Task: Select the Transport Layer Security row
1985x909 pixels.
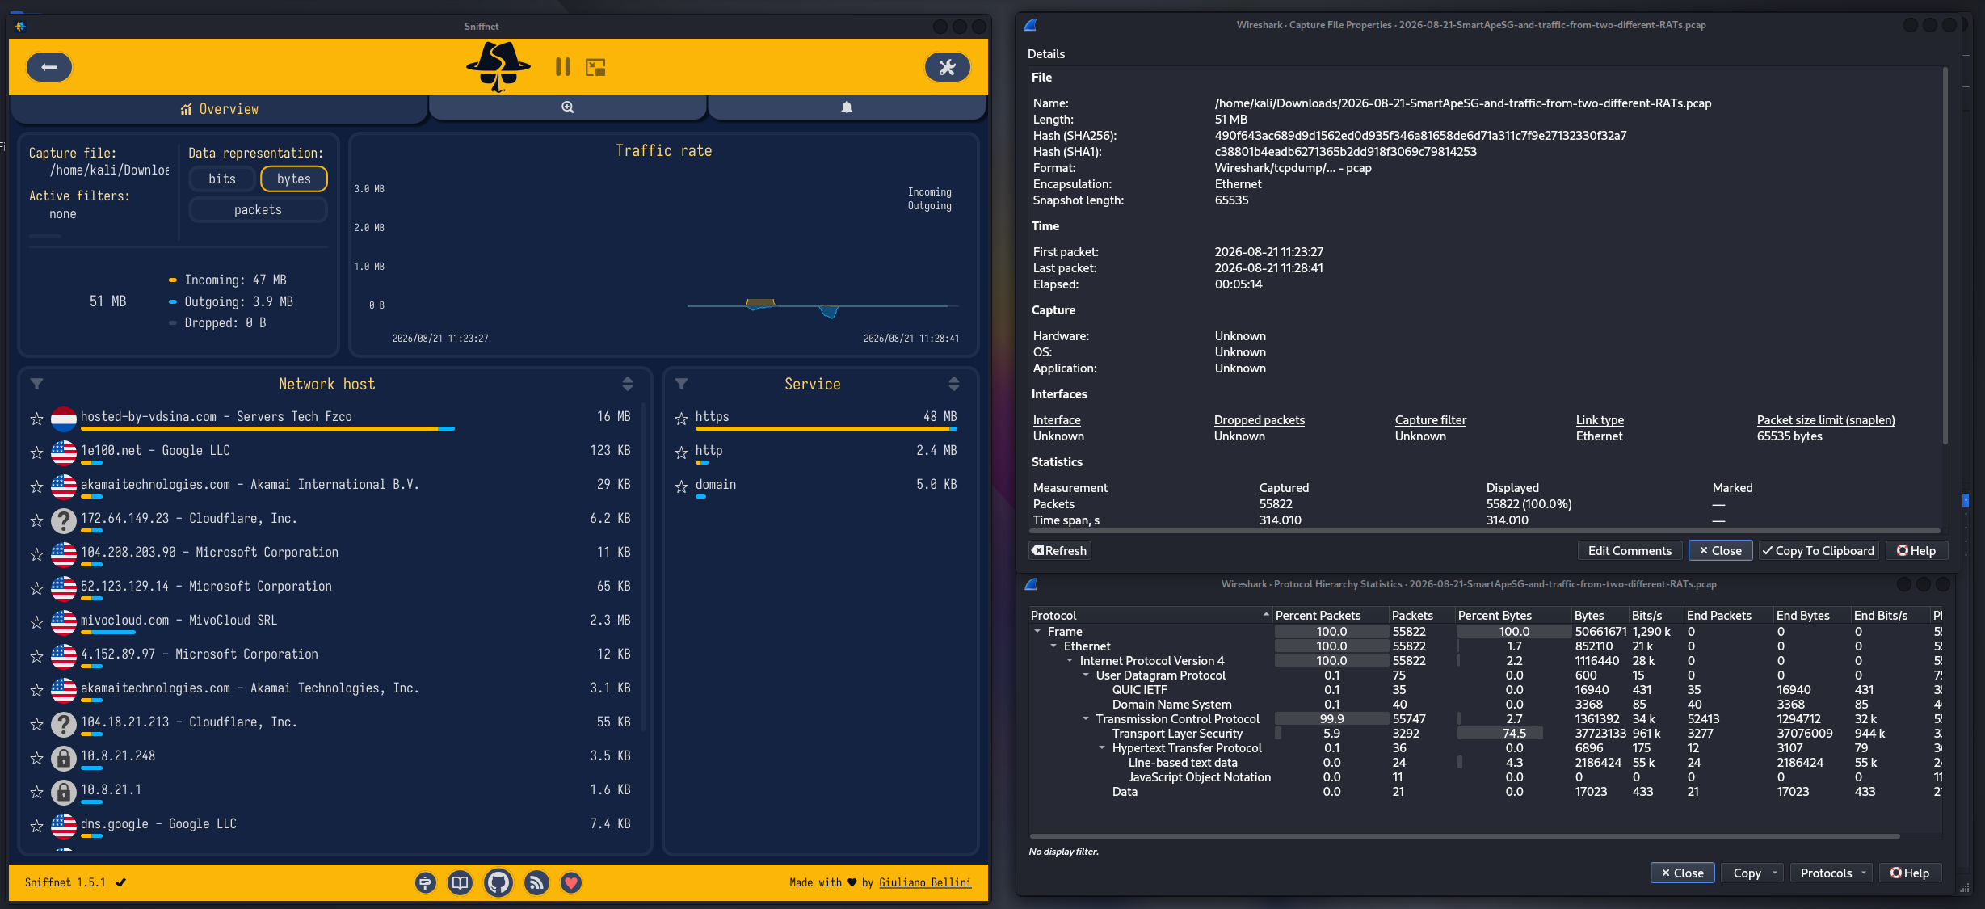Action: (x=1485, y=734)
